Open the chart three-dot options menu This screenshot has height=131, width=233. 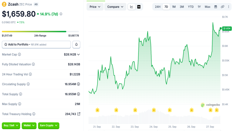pos(228,7)
